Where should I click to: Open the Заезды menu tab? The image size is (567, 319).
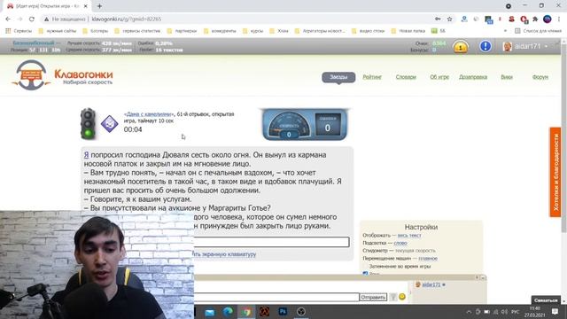click(x=338, y=77)
